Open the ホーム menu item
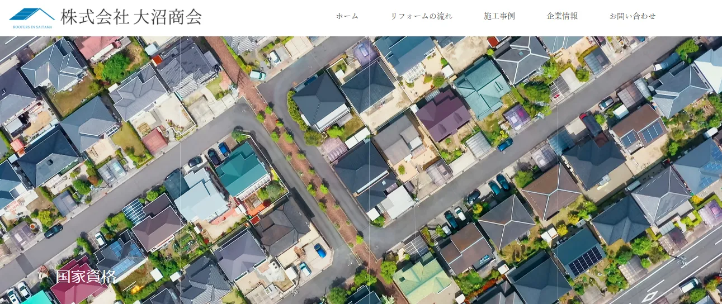 347,16
